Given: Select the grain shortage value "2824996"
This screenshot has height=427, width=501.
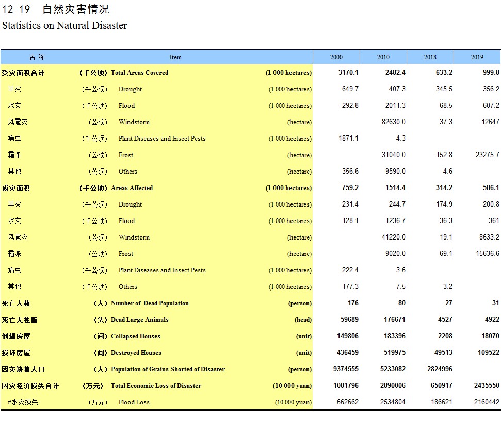Looking at the screenshot, I should point(440,369).
